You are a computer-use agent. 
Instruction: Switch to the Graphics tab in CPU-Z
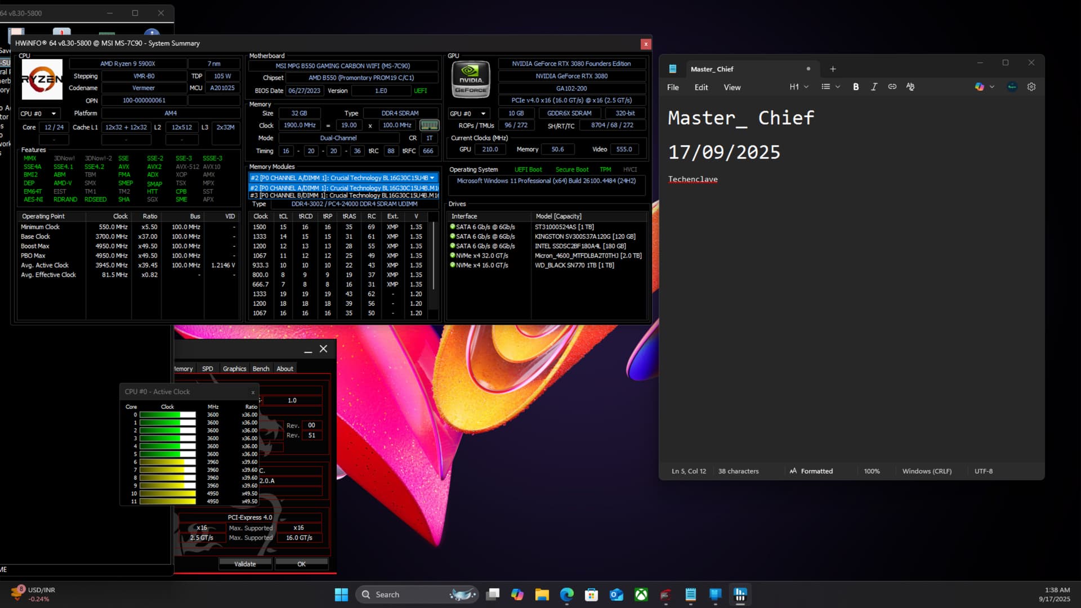point(234,369)
